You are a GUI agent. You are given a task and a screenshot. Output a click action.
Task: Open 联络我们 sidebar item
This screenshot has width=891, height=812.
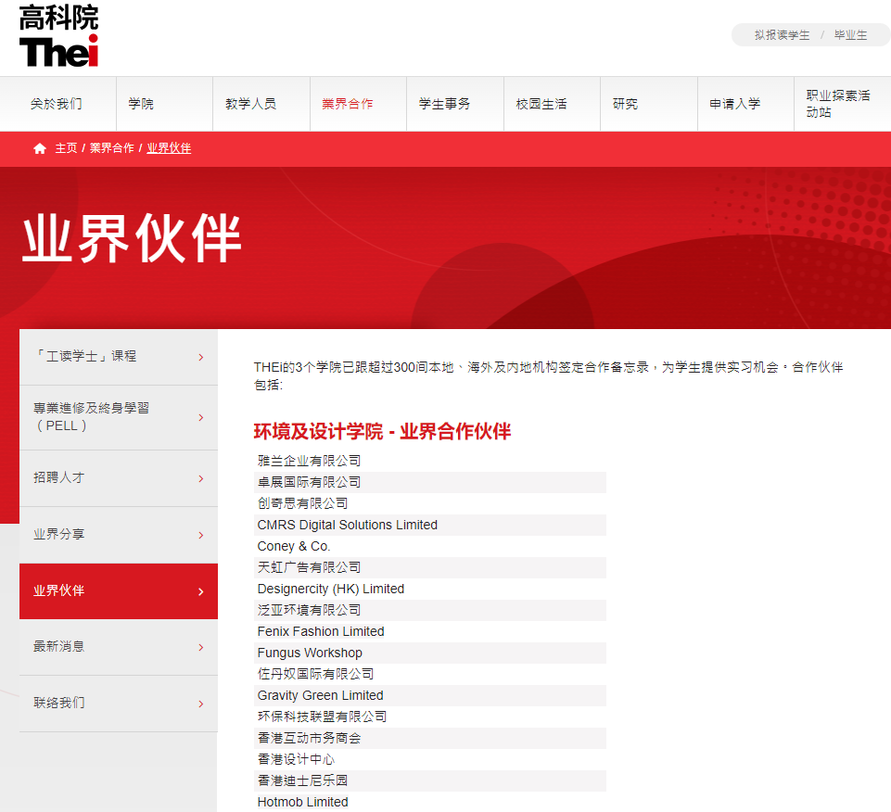118,704
